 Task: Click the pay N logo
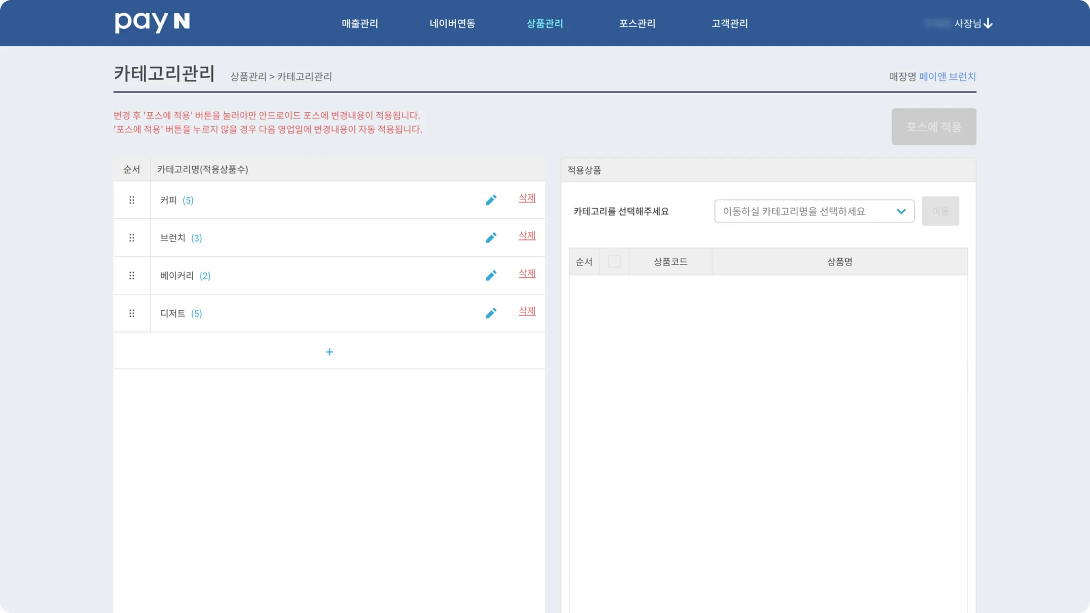coord(152,22)
